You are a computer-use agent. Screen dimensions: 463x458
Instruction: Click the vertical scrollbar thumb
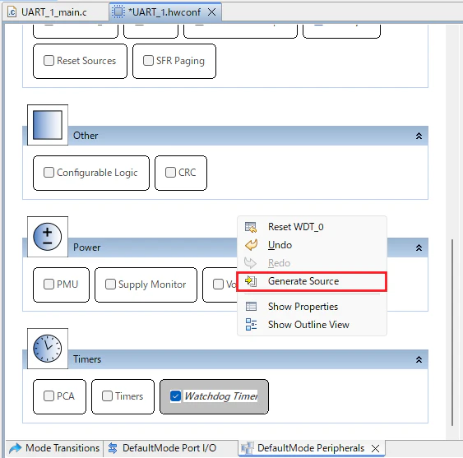[451, 332]
